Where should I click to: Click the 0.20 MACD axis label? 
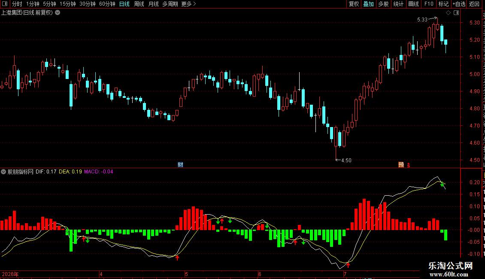[x=474, y=182]
